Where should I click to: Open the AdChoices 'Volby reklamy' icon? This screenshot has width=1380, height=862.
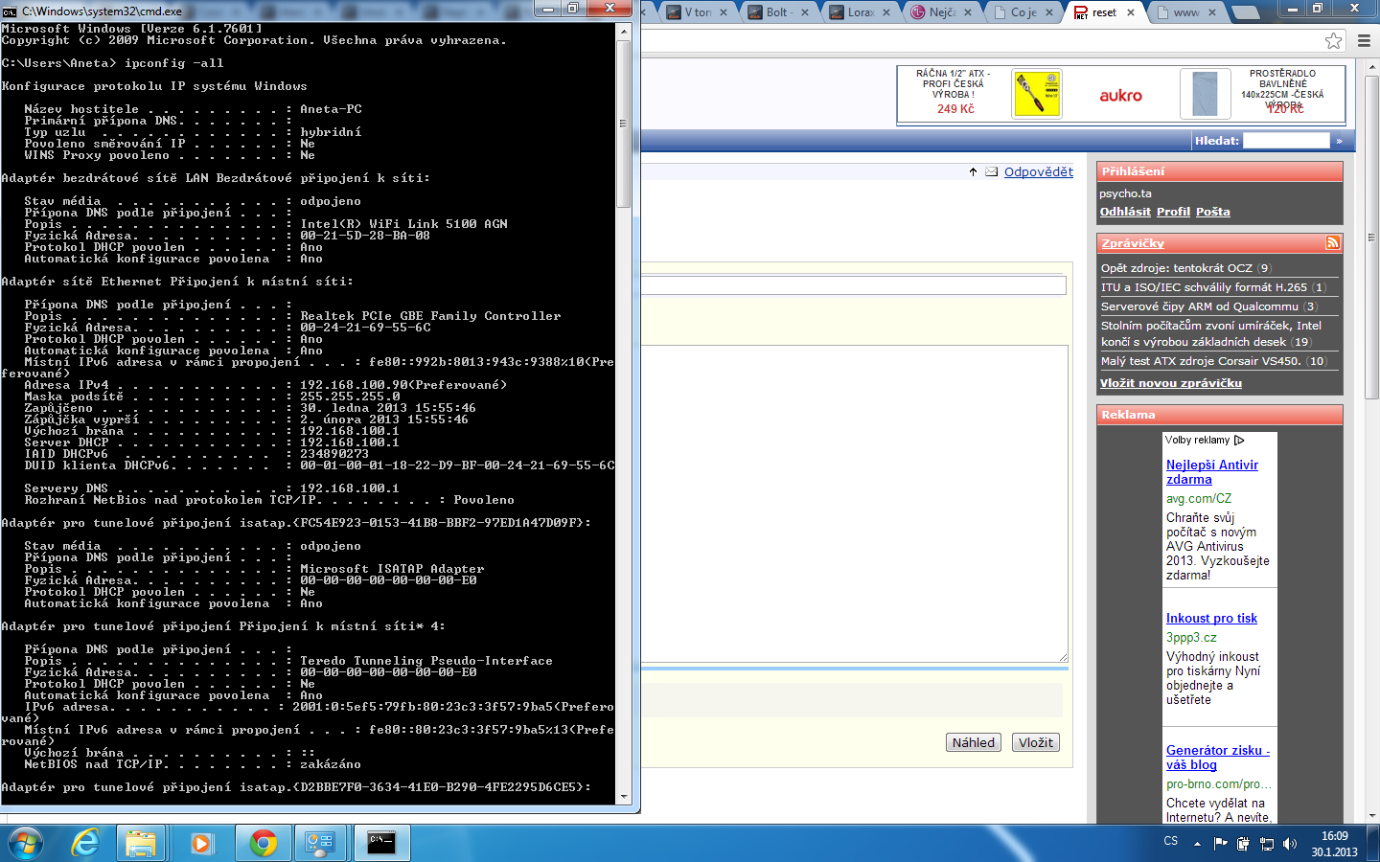[x=1239, y=441]
